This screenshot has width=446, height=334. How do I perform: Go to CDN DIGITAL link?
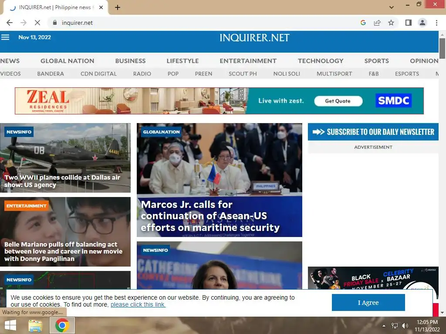coord(98,73)
